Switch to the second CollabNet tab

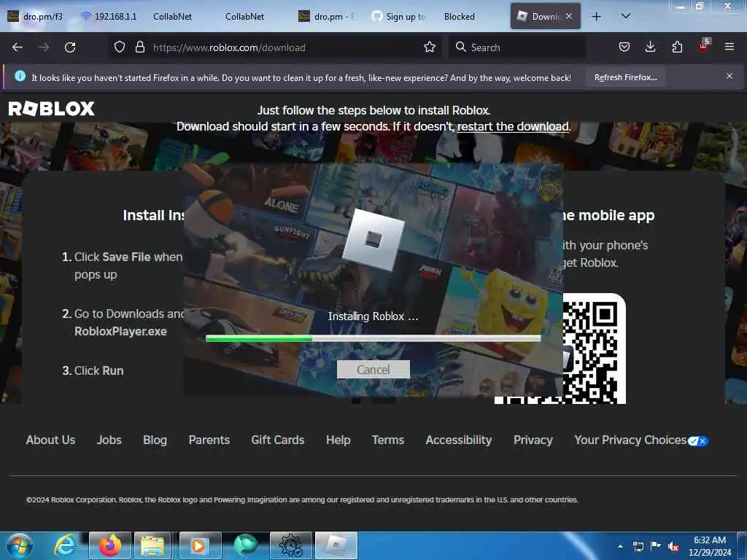click(x=245, y=17)
